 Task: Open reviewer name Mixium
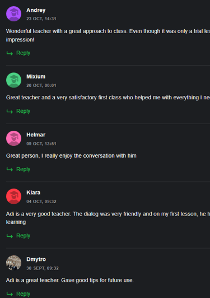(x=36, y=76)
